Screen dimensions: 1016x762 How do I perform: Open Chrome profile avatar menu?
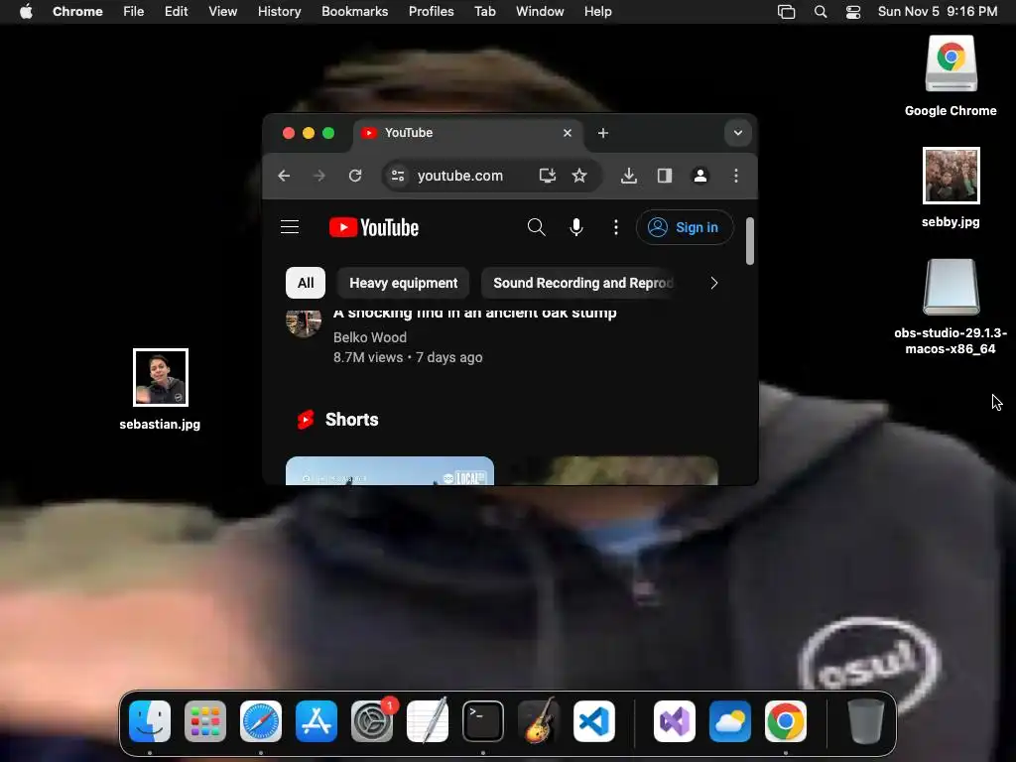click(x=700, y=176)
